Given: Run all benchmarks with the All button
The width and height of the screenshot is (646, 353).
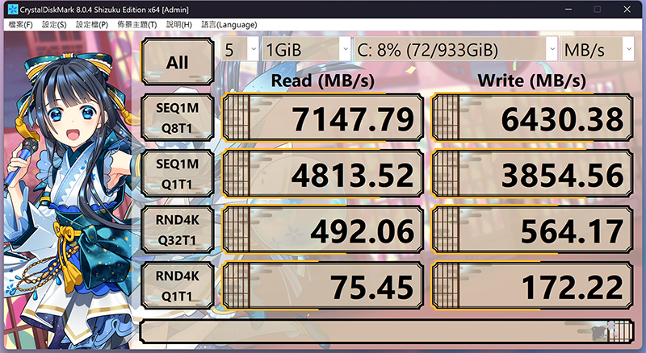Looking at the screenshot, I should pos(177,62).
